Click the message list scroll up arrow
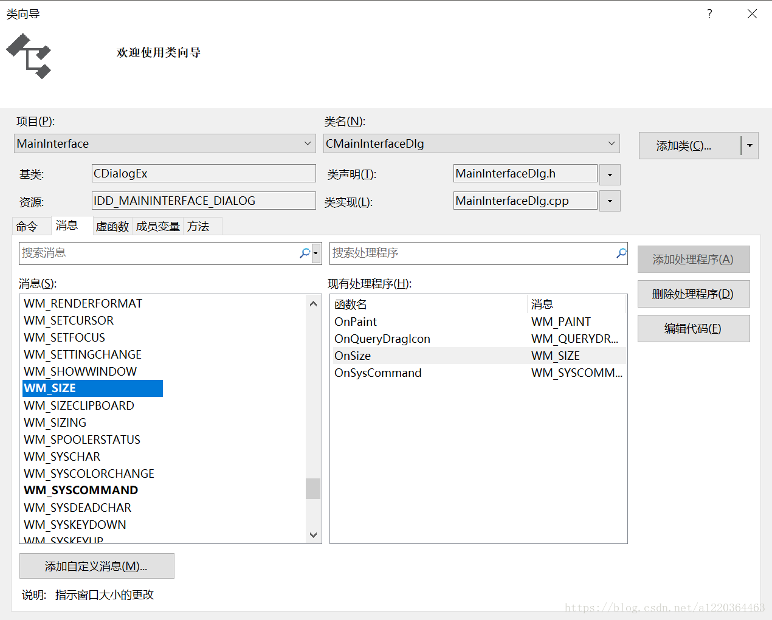Screen dimensions: 772x620 pos(313,303)
